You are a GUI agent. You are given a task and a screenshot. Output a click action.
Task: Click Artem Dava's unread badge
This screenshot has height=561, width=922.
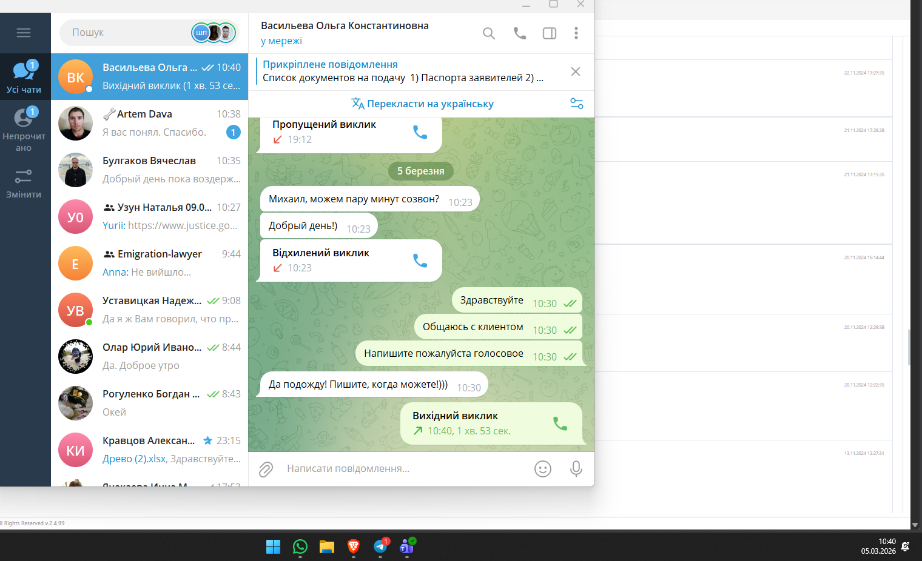click(x=234, y=132)
